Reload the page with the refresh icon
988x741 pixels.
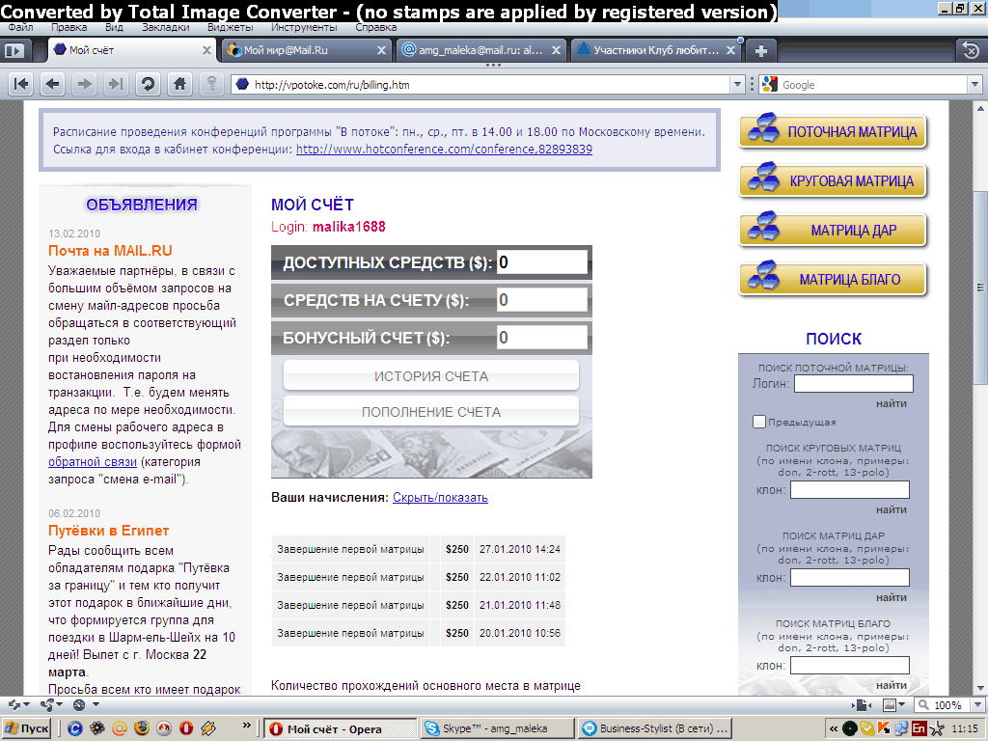[x=148, y=84]
